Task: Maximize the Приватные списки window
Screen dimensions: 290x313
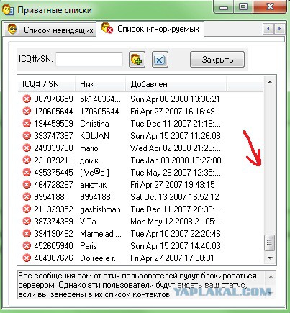Action: coord(243,6)
